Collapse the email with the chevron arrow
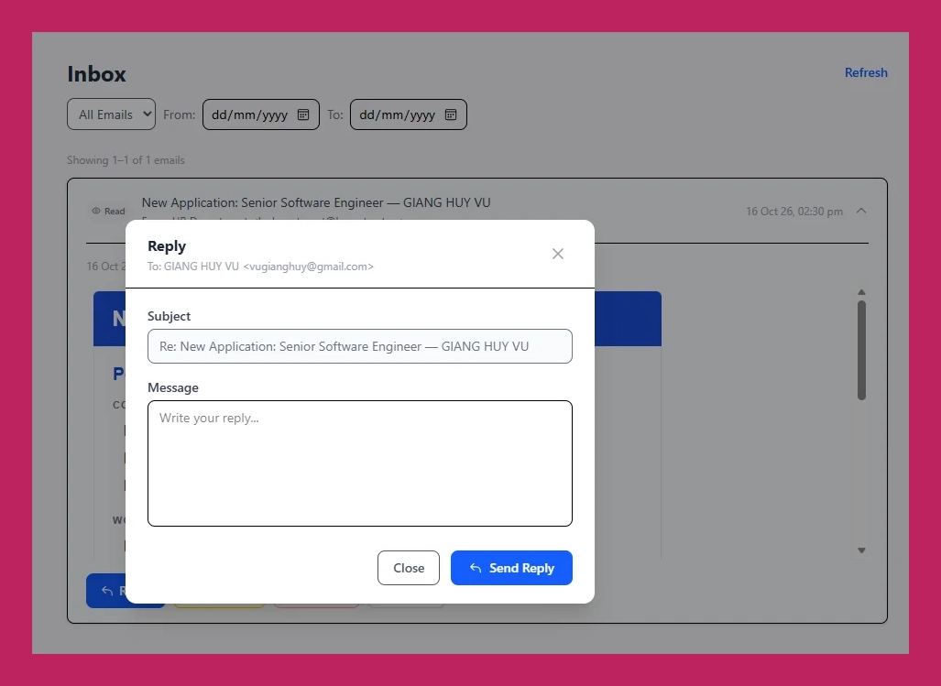The image size is (941, 686). point(861,211)
